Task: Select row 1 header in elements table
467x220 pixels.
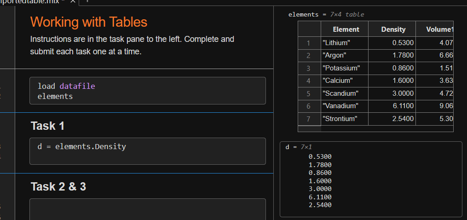Action: point(309,43)
